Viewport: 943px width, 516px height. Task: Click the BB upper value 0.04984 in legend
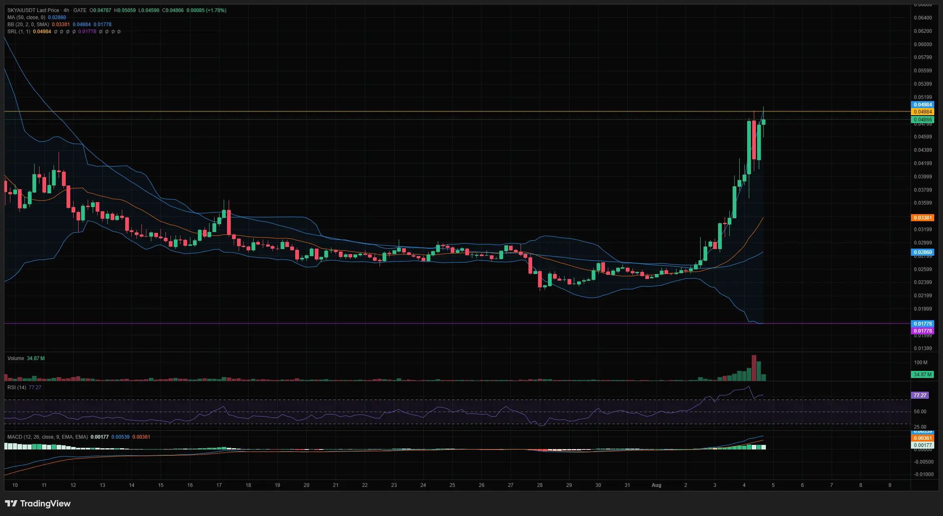[x=82, y=25]
